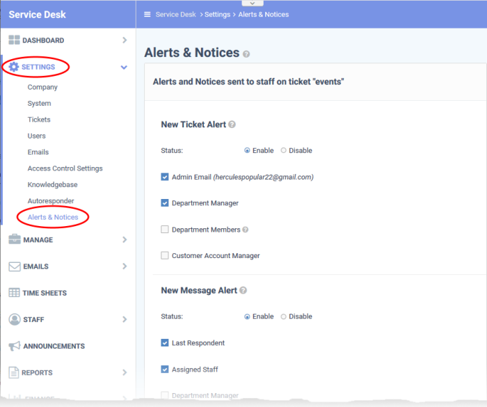The image size is (487, 407).
Task: Click the Settings gear icon
Action: pos(14,67)
